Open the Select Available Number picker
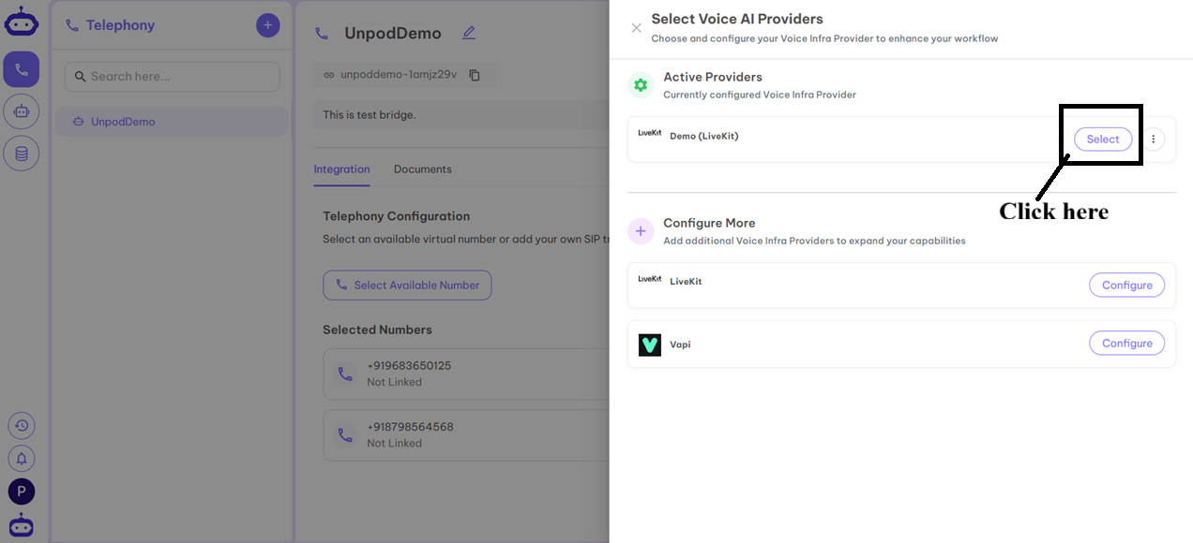 tap(407, 285)
